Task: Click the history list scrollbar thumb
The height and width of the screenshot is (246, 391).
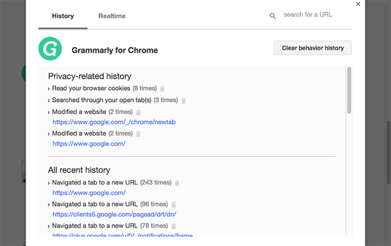Action: (x=349, y=90)
